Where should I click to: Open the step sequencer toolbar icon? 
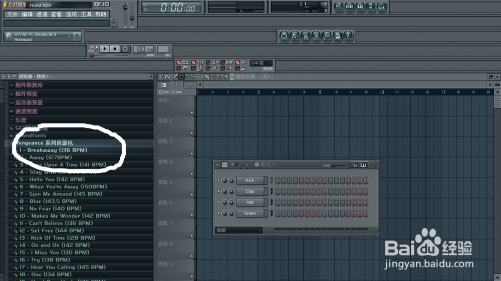coord(349,6)
